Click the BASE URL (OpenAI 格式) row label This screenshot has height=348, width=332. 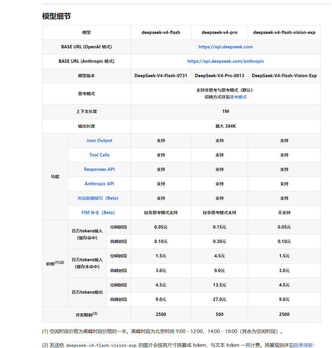86,47
